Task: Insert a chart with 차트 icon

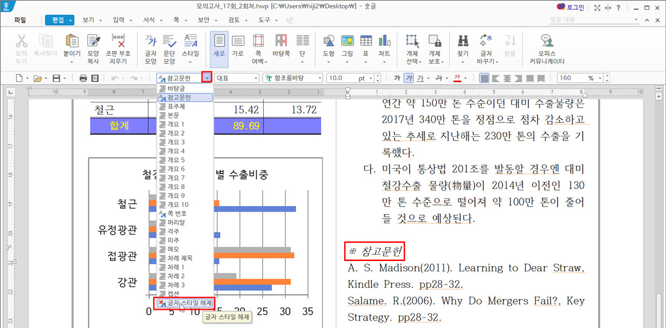Action: pyautogui.click(x=384, y=49)
